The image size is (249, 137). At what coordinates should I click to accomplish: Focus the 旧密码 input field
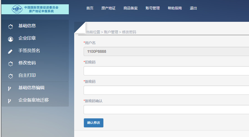[x=166, y=71]
